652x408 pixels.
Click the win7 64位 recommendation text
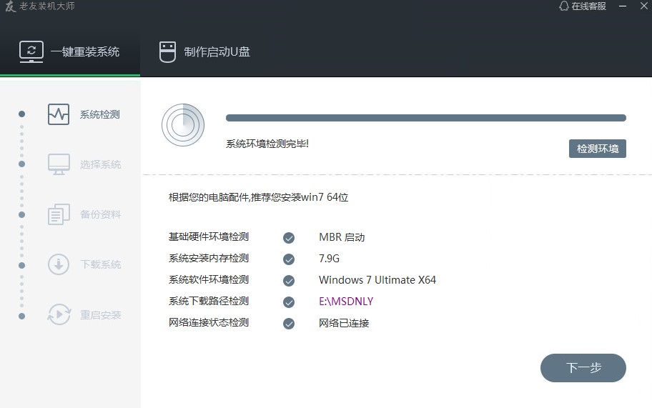click(x=258, y=197)
